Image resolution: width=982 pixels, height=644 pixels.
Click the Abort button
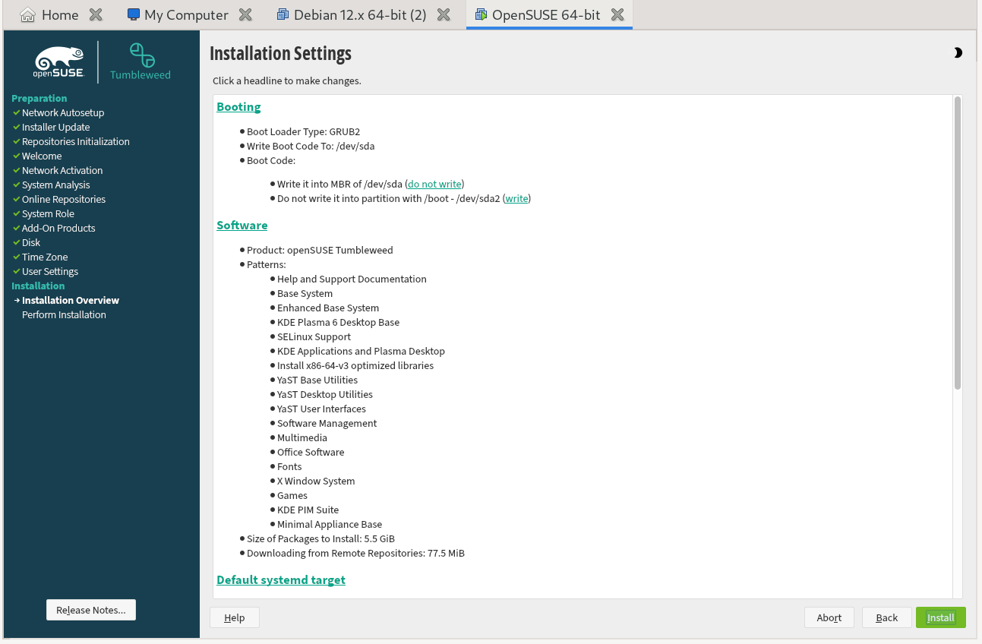tap(829, 617)
